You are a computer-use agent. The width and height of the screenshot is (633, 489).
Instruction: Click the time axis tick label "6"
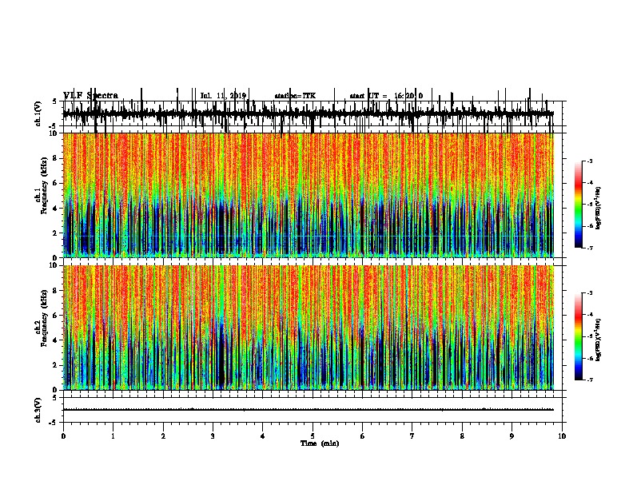363,435
